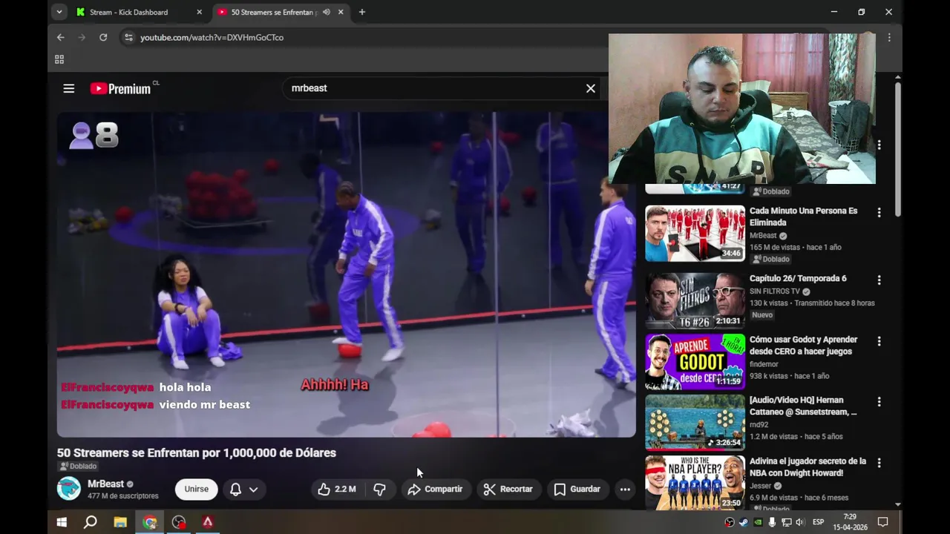Open Windows taskbar search
950x534 pixels.
(x=90, y=522)
